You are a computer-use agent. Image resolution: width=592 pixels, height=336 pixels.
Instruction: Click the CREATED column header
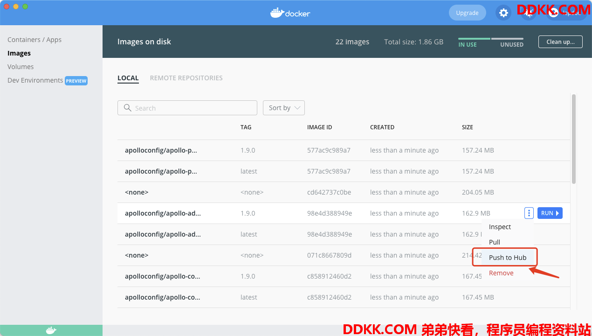click(382, 127)
